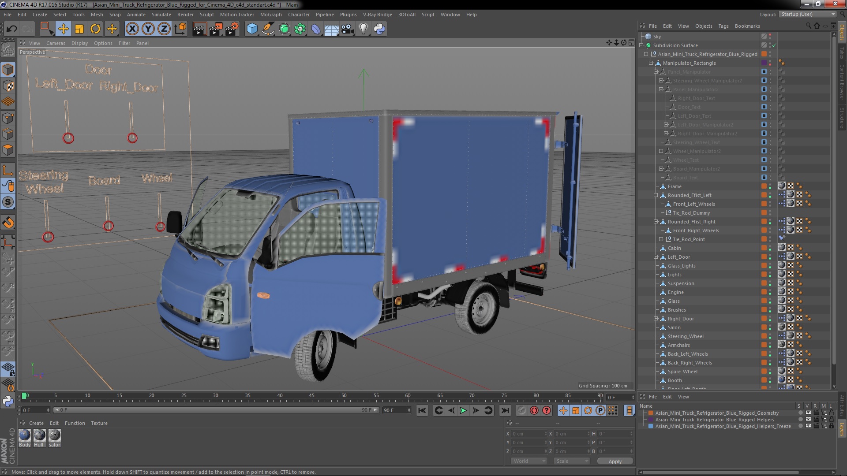Expand Tie_Rod_Point object
The image size is (847, 476).
tap(661, 239)
